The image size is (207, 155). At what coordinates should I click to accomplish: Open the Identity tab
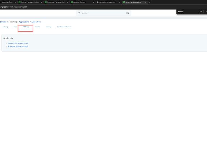pos(49,27)
